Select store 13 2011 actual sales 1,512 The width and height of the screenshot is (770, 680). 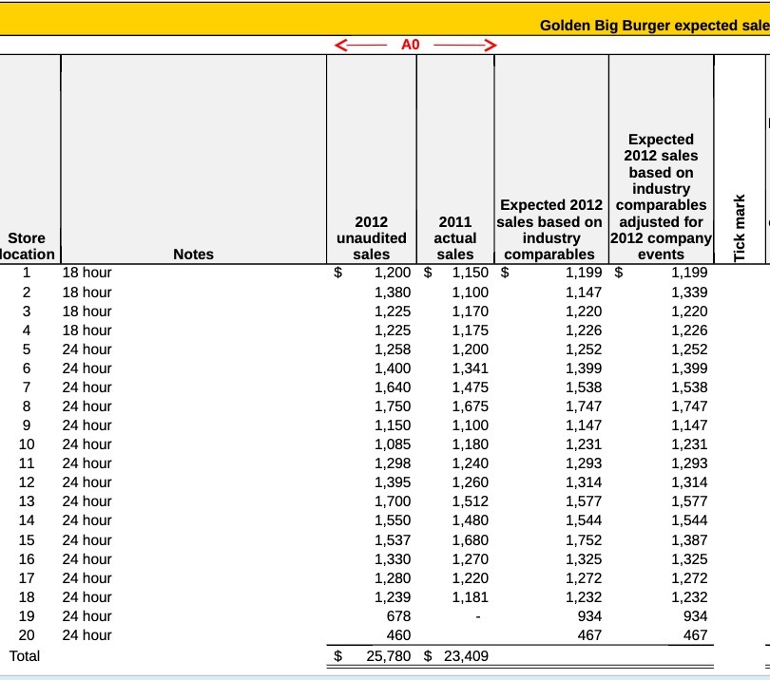[470, 501]
